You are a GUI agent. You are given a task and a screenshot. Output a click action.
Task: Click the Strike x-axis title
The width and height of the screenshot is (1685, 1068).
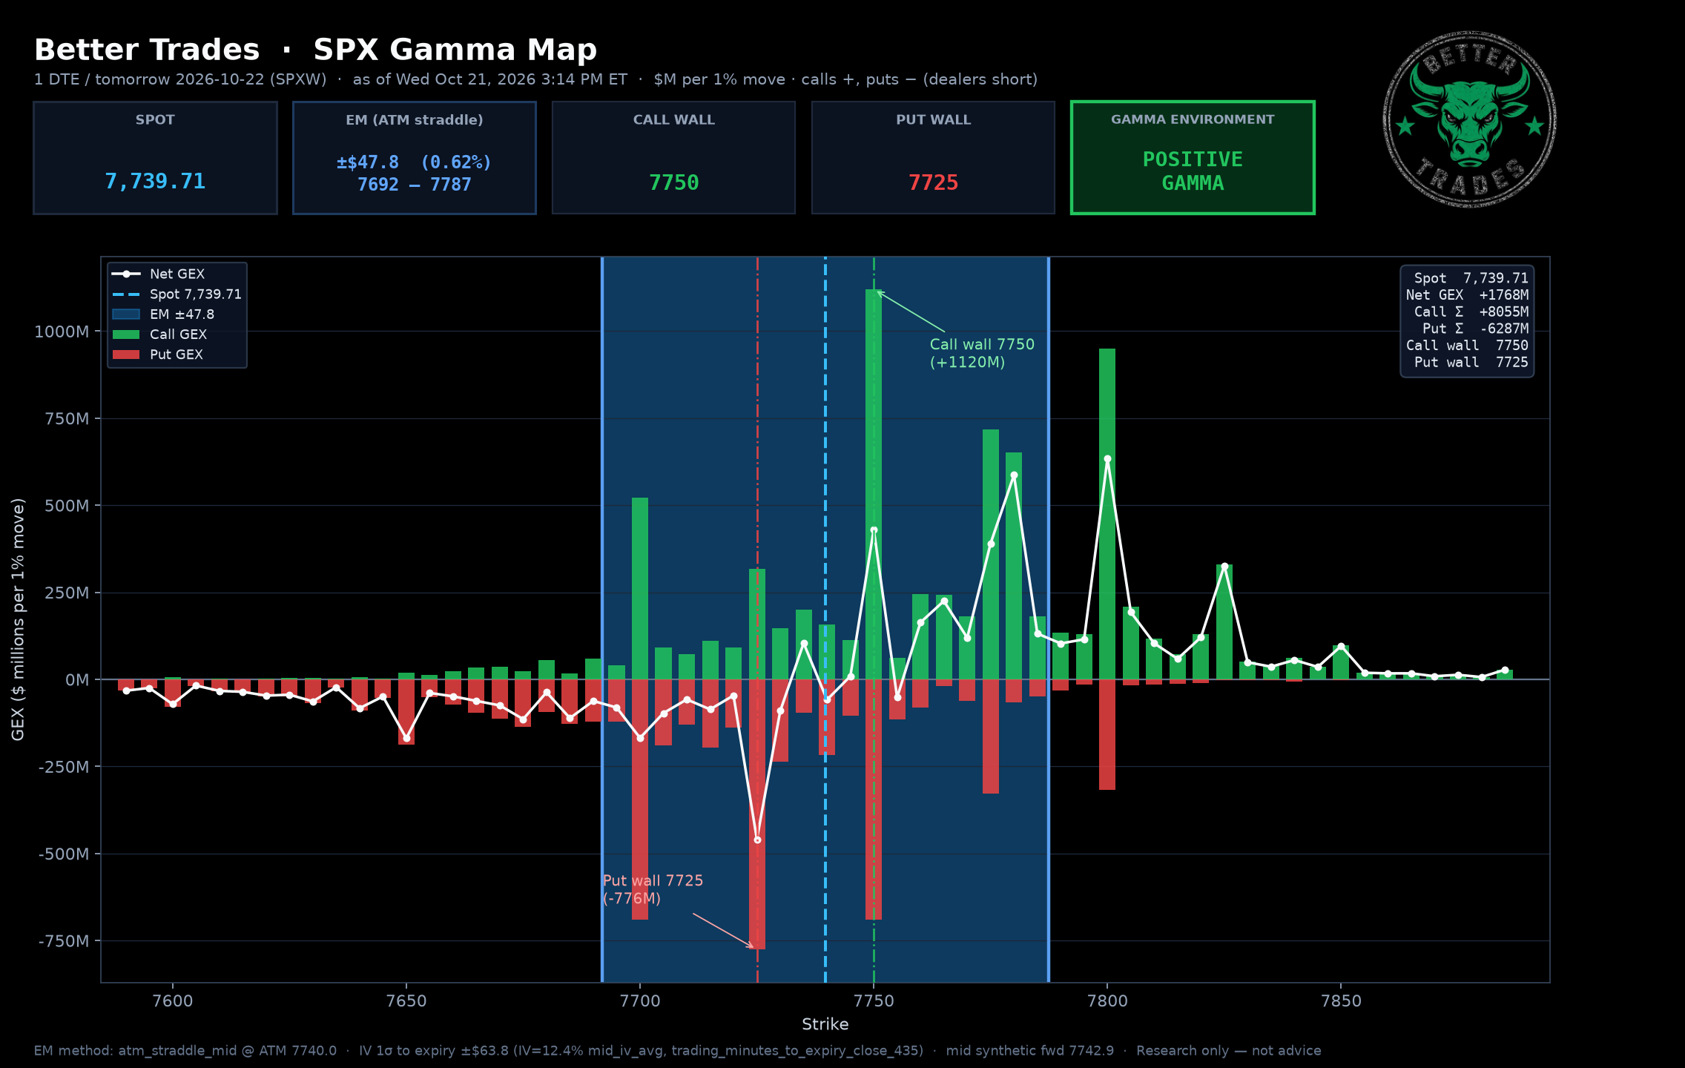(x=825, y=1024)
